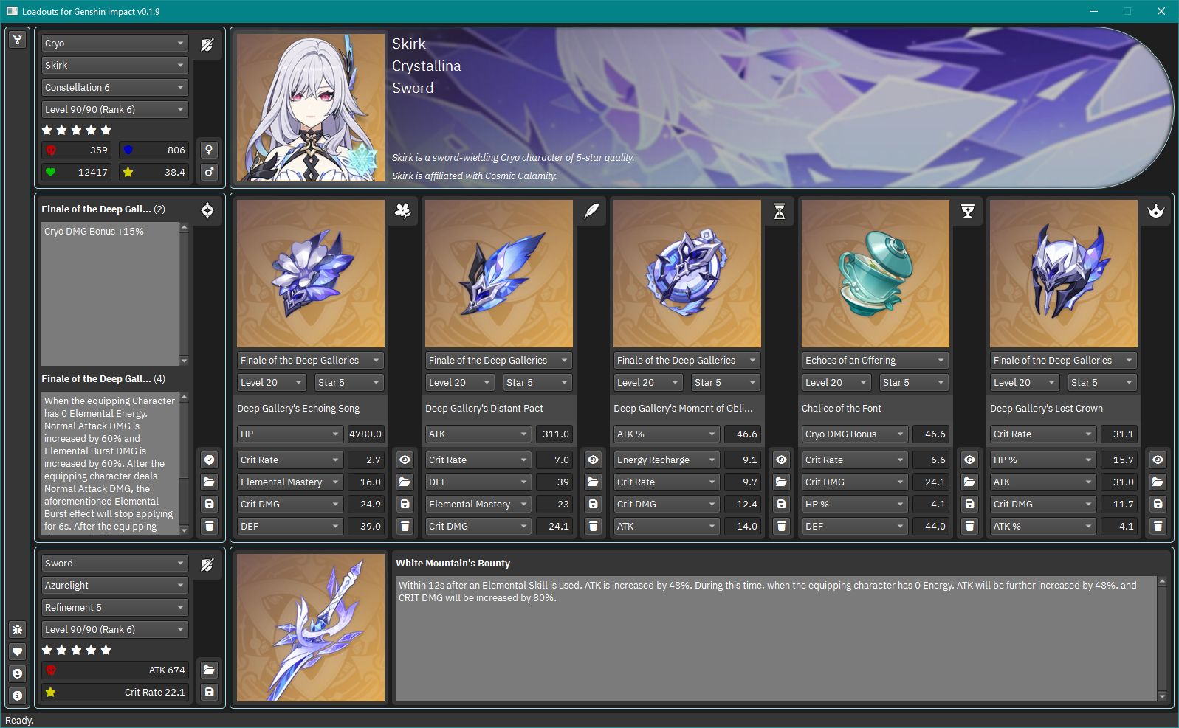Click the feather slot icon above the second artifact

(x=591, y=211)
